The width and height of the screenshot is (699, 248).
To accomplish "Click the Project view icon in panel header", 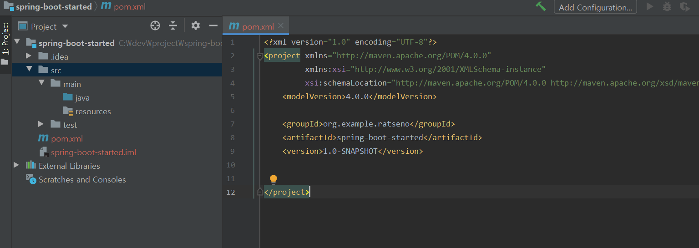I will click(23, 26).
